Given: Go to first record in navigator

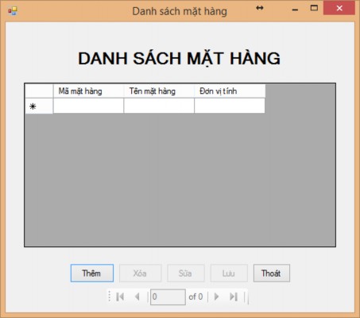Looking at the screenshot, I should tap(120, 297).
